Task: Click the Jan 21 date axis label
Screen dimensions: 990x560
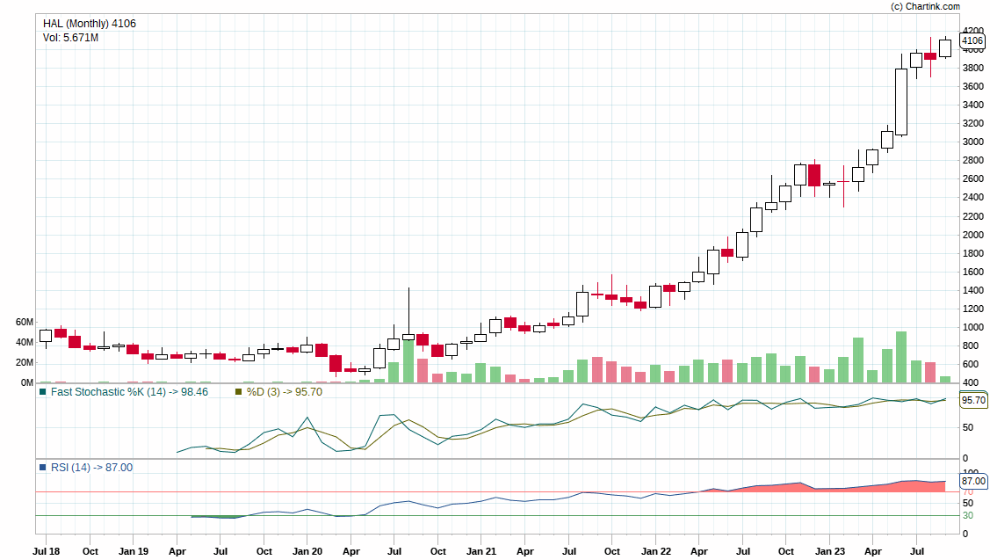Action: click(481, 551)
